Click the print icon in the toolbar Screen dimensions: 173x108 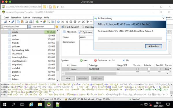pos(31,22)
